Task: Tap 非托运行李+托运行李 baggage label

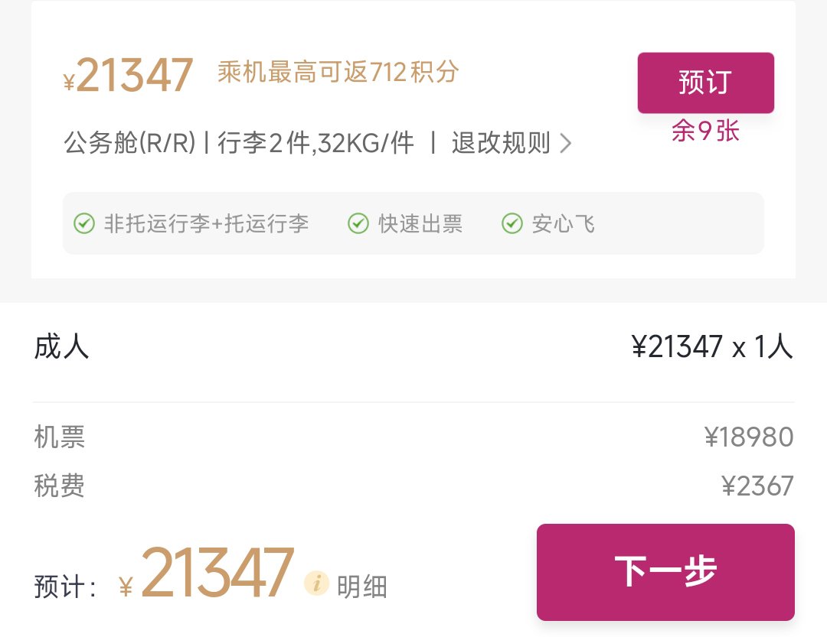Action: tap(206, 223)
